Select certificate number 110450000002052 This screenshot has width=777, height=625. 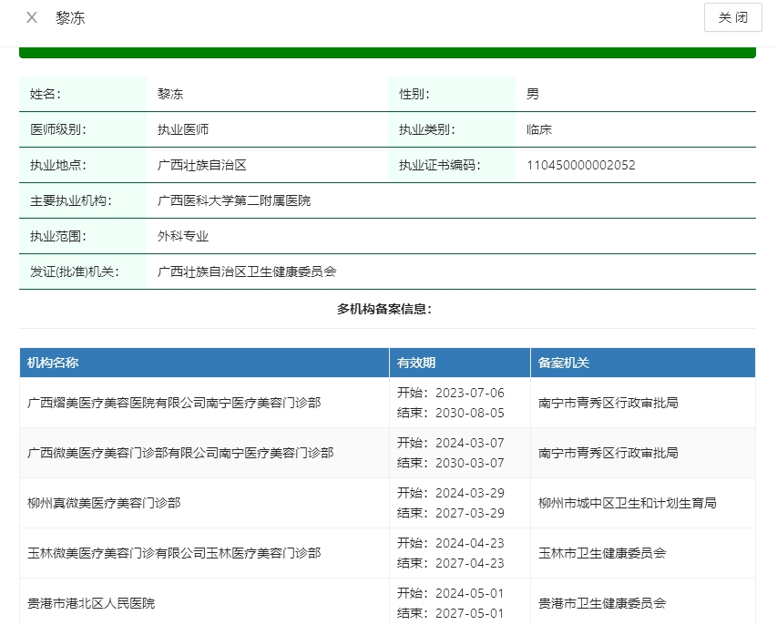pos(580,165)
